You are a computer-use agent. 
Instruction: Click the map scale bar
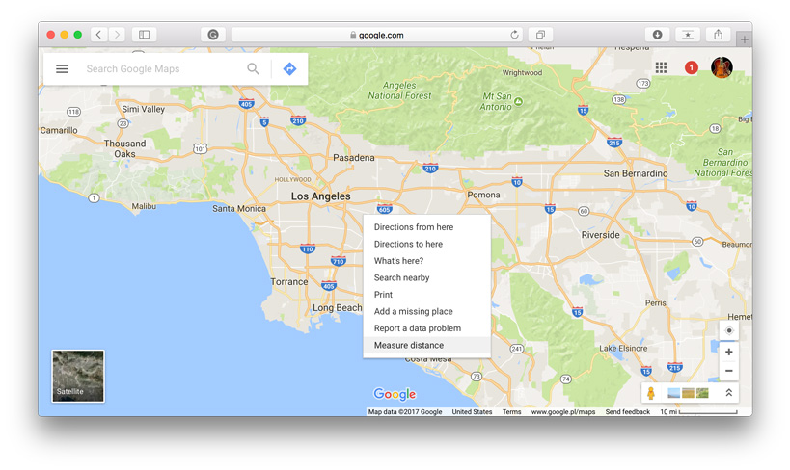(708, 412)
